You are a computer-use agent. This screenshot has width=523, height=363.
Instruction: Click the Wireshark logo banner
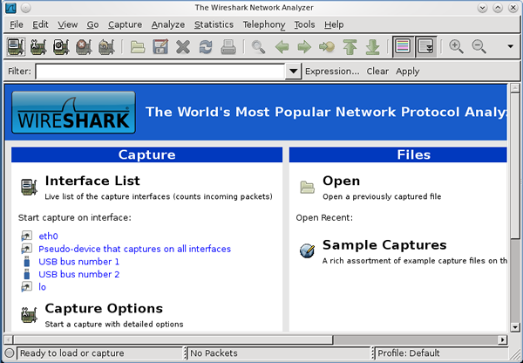pos(73,113)
